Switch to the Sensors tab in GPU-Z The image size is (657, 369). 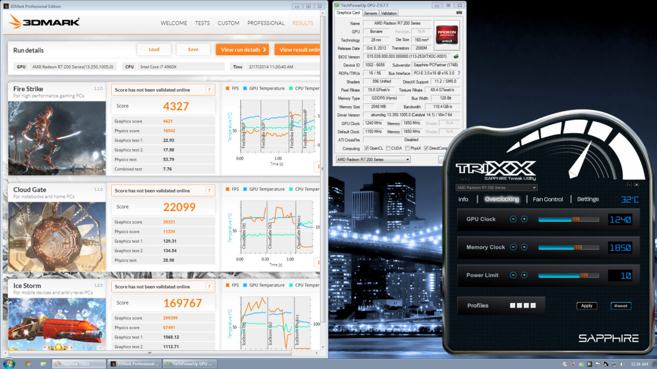371,13
